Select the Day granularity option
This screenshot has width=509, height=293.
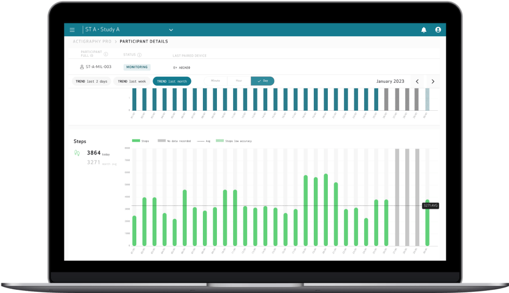point(262,81)
